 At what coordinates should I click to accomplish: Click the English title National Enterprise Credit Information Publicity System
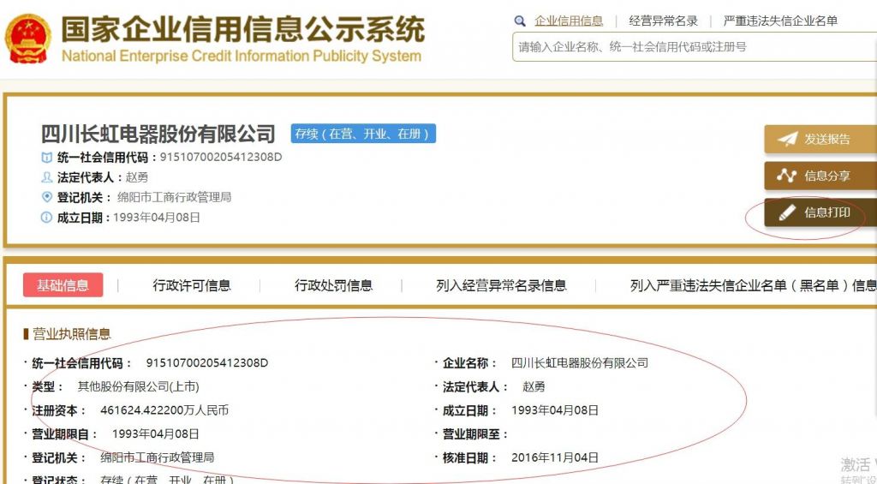[x=241, y=57]
